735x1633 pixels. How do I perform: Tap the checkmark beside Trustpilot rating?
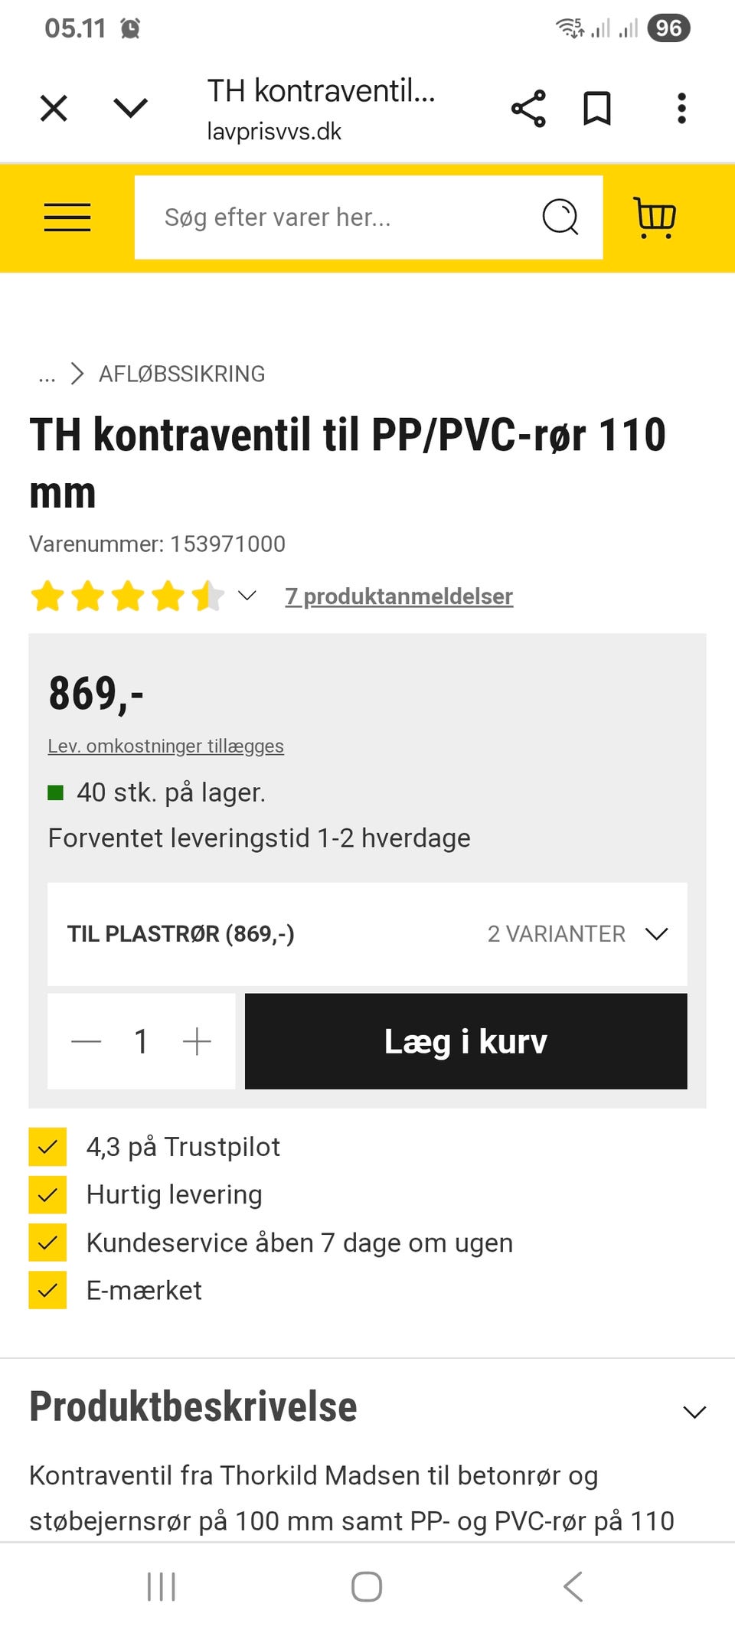47,1147
